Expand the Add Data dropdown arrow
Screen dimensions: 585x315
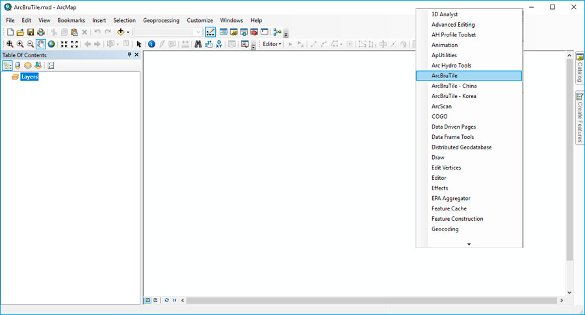[128, 32]
